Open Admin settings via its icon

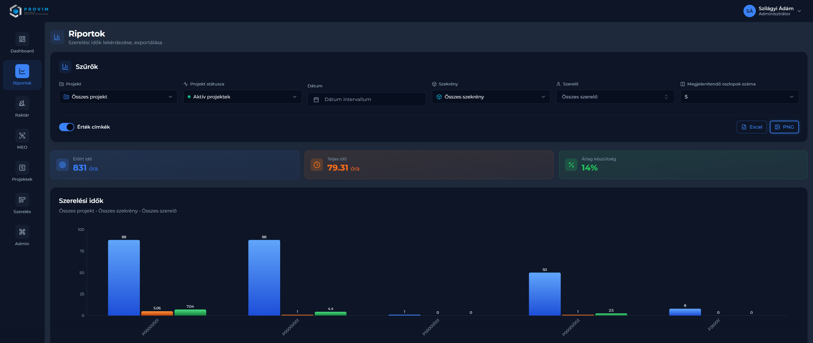[x=22, y=232]
